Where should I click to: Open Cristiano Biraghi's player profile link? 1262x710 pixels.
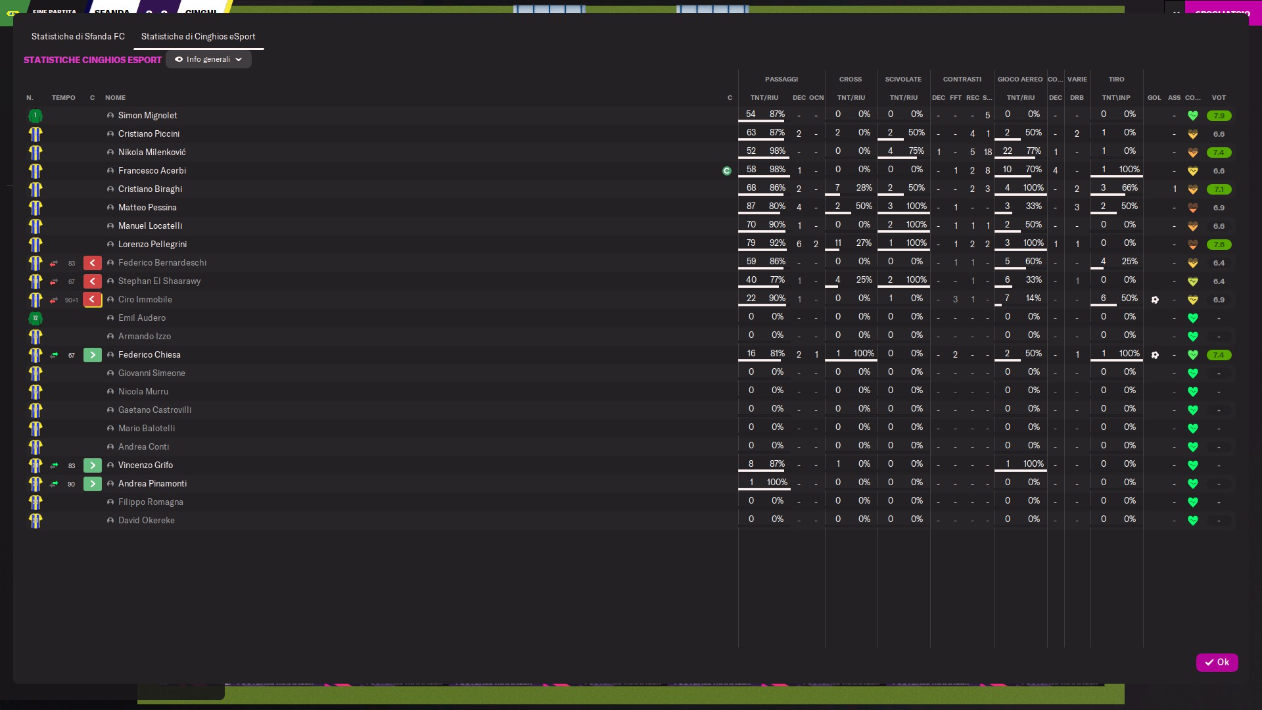coord(150,189)
